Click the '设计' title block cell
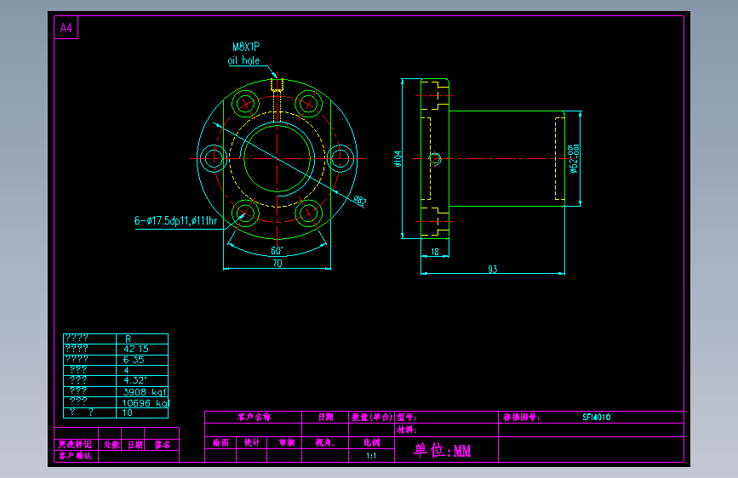This screenshot has width=738, height=478. click(x=252, y=442)
